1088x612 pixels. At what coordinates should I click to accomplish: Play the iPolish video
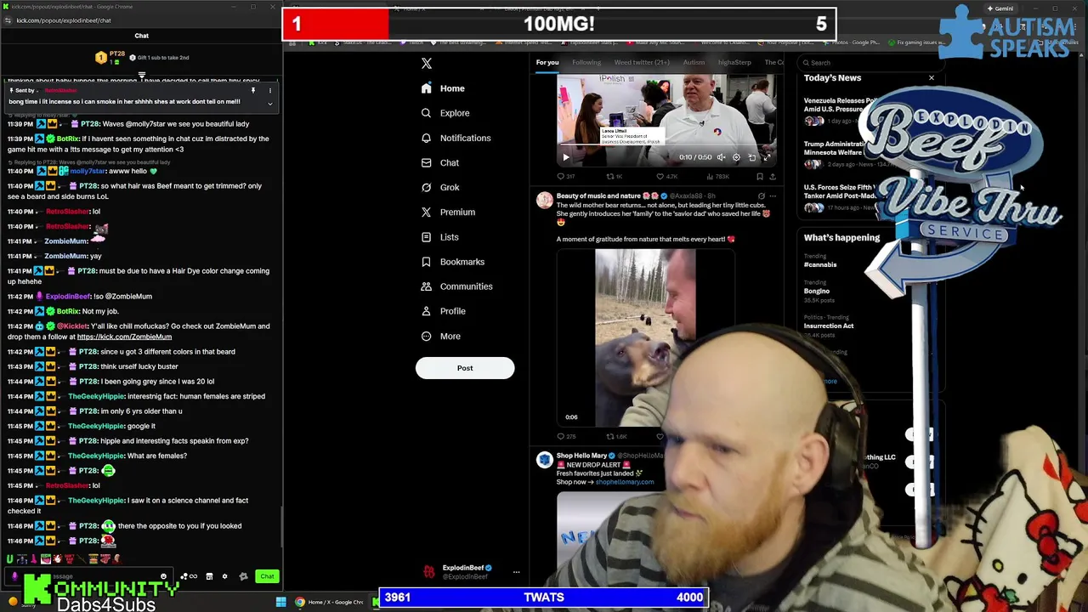click(565, 157)
